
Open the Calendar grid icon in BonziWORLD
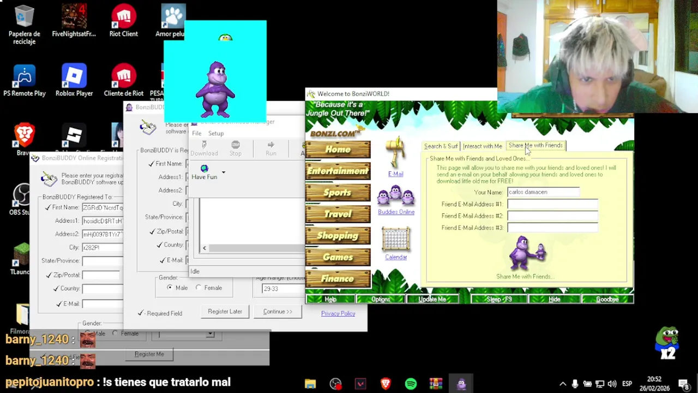(x=396, y=240)
